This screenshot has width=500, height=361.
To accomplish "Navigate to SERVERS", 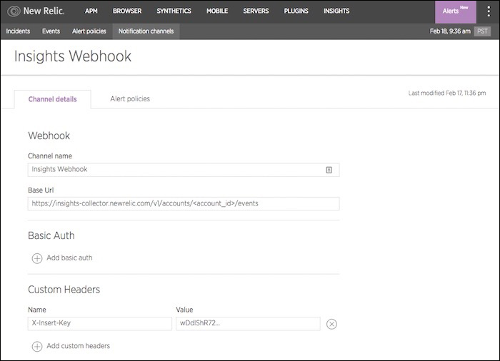I will 256,11.
